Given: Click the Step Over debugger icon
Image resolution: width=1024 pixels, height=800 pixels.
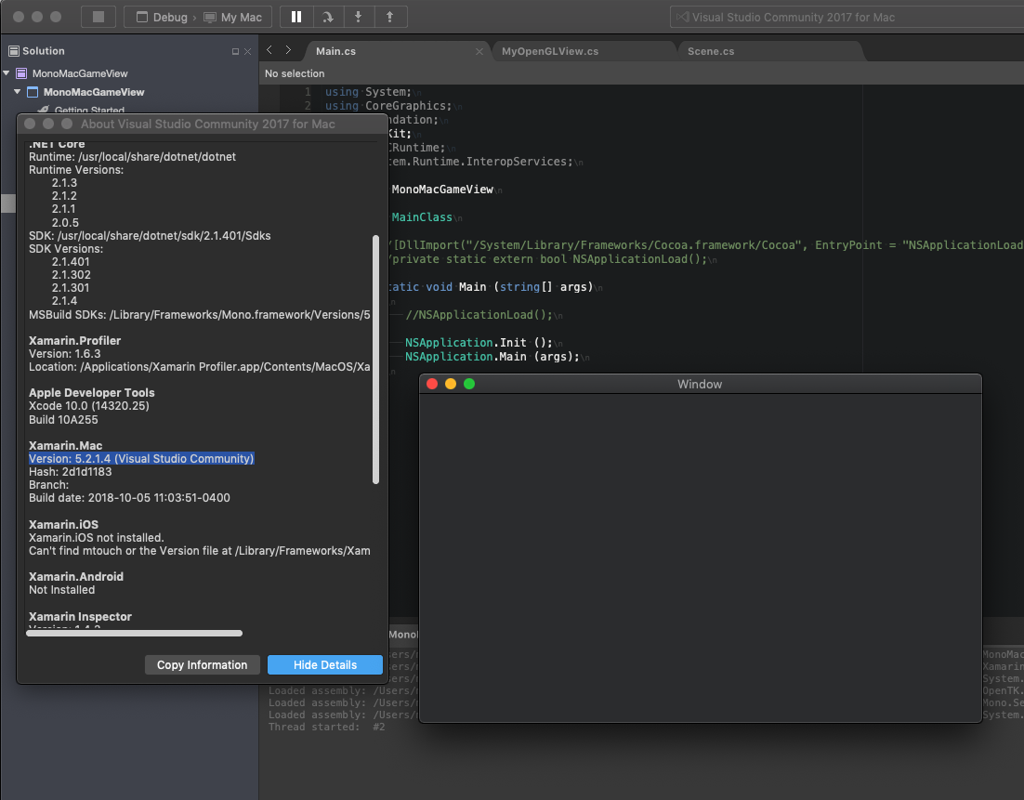Looking at the screenshot, I should pyautogui.click(x=327, y=16).
